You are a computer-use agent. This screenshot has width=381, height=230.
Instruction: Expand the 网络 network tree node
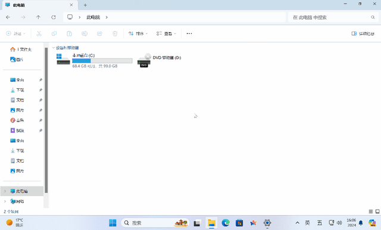point(5,201)
